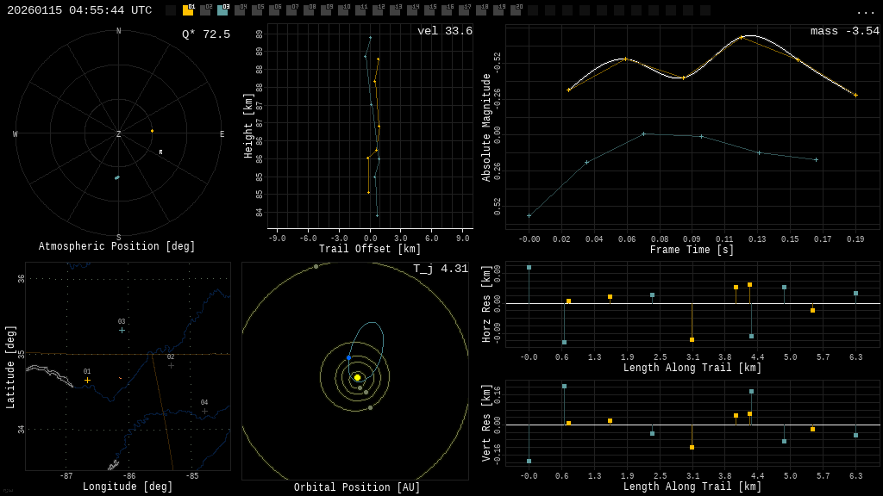Expand the T_j 4.31 value label
The height and width of the screenshot is (496, 883).
441,269
